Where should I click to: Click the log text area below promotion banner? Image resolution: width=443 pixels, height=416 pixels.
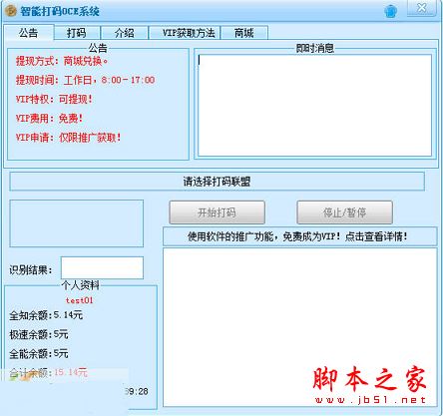(300, 327)
